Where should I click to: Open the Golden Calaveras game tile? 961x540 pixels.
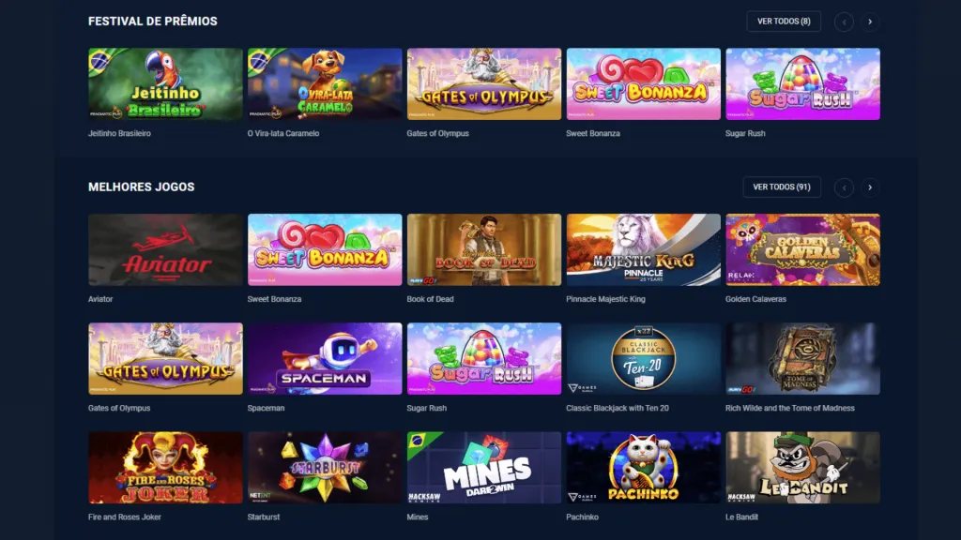803,249
